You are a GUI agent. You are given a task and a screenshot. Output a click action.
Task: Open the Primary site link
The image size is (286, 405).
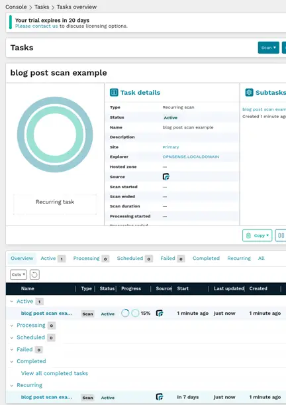[x=170, y=147]
